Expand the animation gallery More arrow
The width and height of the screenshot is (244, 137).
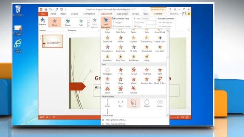(89, 26)
